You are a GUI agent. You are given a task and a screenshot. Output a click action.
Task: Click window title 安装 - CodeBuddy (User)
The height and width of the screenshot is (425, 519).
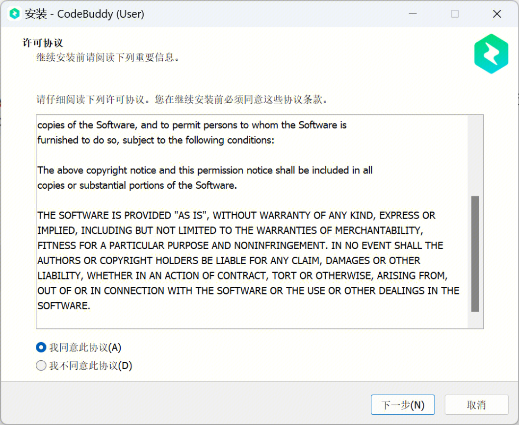pyautogui.click(x=84, y=14)
